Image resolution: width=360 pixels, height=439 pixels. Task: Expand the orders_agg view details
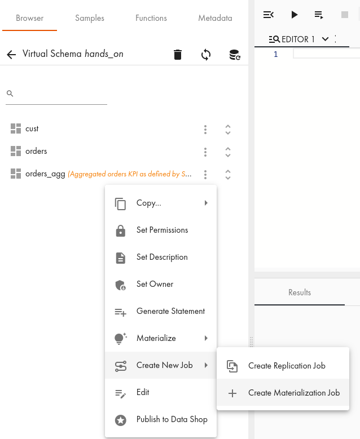228,175
